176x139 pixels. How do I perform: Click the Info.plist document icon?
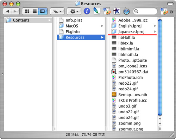point(61,20)
